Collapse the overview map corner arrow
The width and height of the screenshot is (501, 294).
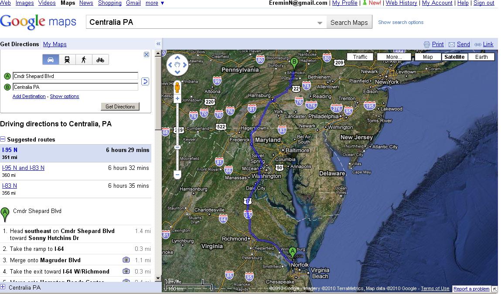(x=494, y=289)
